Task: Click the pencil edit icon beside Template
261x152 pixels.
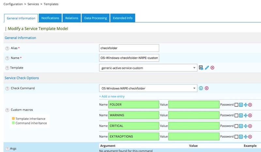Action: pyautogui.click(x=207, y=68)
